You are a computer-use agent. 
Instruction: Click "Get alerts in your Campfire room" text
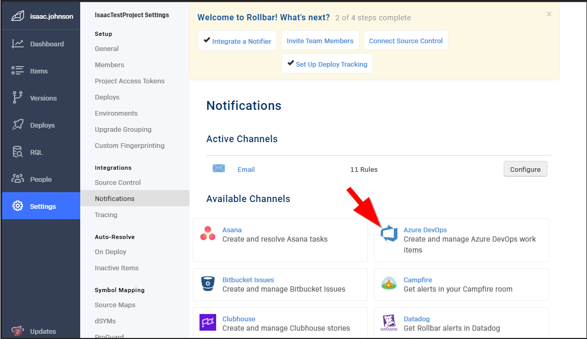click(x=458, y=289)
